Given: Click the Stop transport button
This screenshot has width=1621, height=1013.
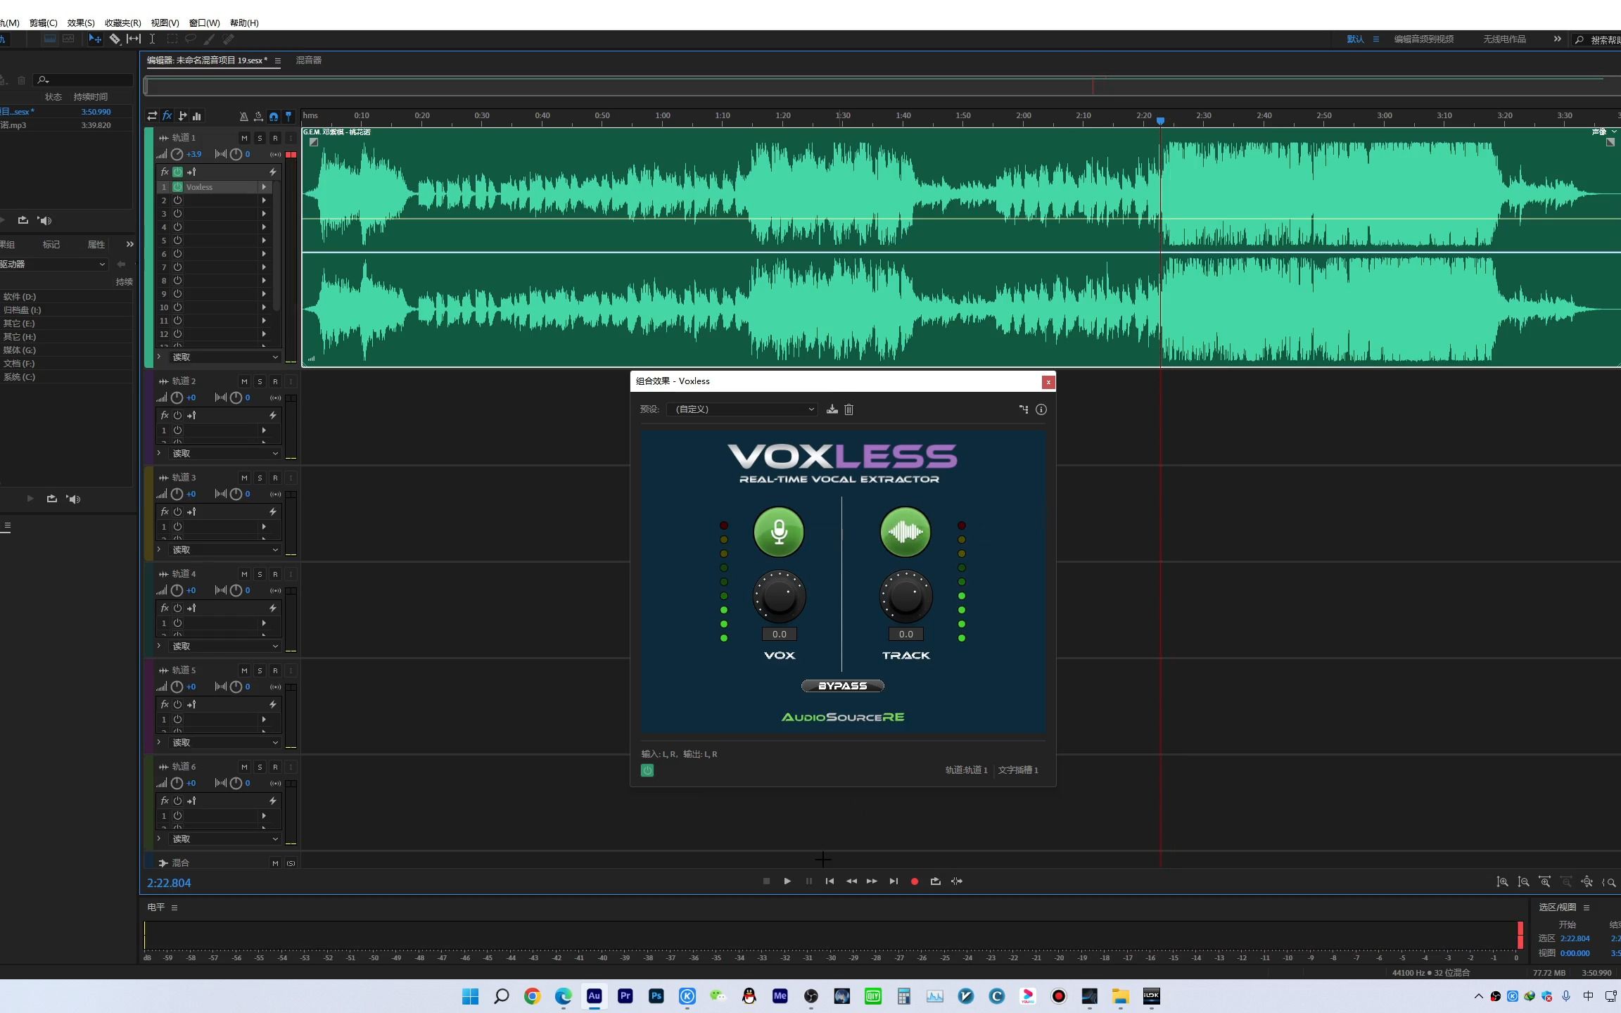Looking at the screenshot, I should click(766, 881).
